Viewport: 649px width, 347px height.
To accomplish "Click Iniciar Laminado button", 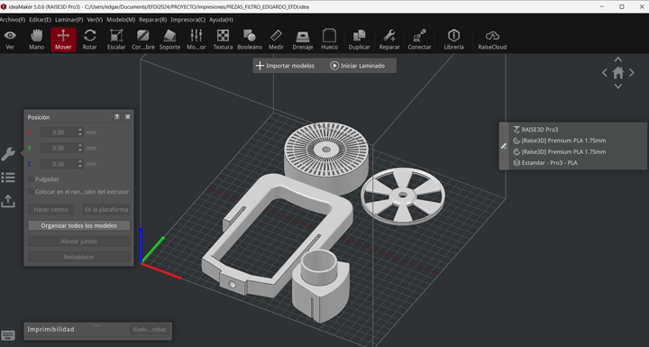I will click(x=358, y=66).
